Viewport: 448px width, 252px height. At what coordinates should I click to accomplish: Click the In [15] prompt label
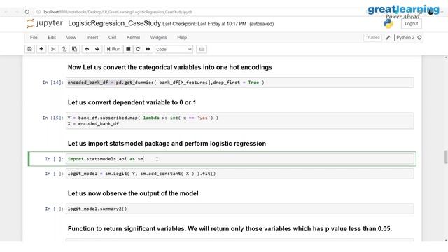coord(52,118)
